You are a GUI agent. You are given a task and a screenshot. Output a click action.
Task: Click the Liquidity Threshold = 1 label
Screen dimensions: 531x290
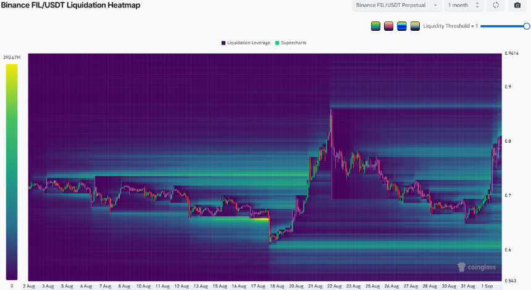click(x=450, y=26)
